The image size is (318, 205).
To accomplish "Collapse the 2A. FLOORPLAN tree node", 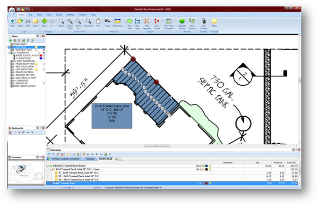I will click(9, 53).
